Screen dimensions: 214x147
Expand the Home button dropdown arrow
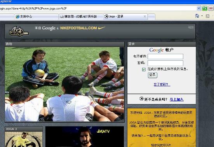point(202,16)
